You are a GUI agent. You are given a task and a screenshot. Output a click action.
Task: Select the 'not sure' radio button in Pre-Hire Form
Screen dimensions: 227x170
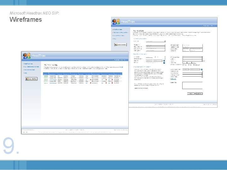point(194,65)
